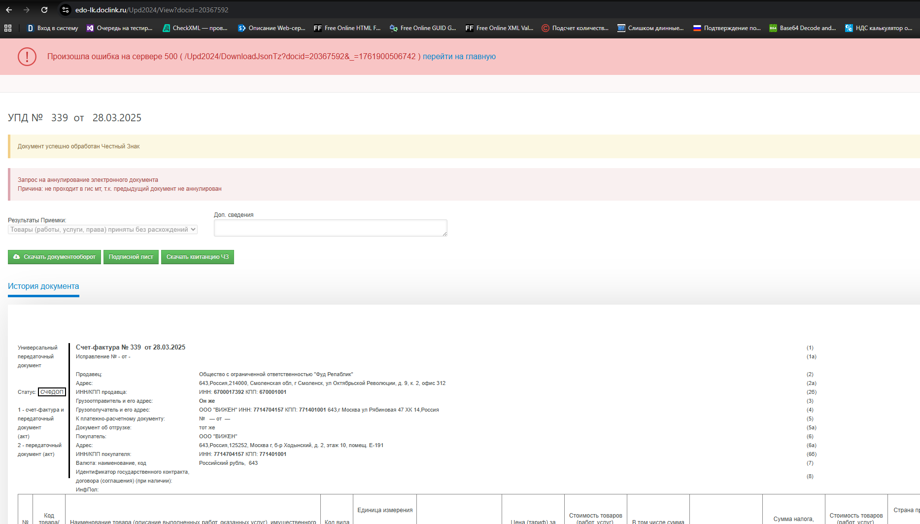
Task: Click the 'ИнфПол:' label
Action: point(87,490)
